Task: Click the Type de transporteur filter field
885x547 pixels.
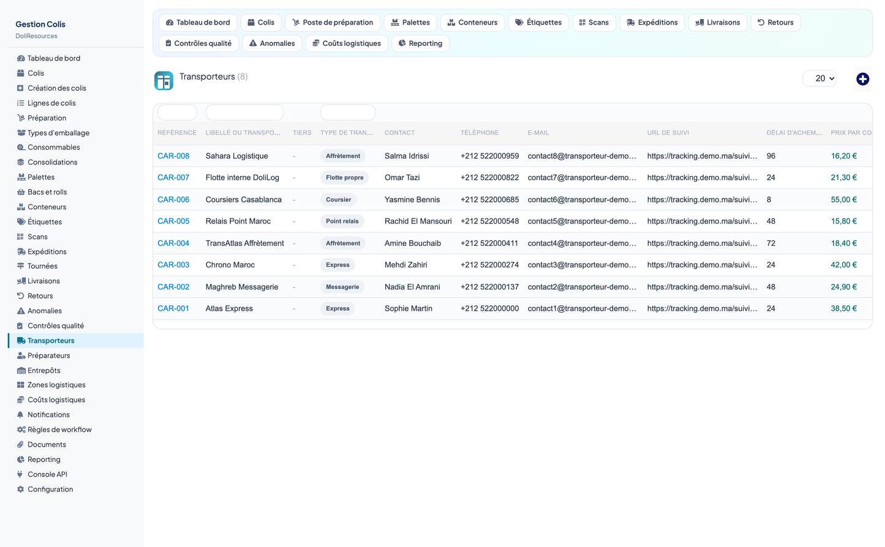Action: 348,113
